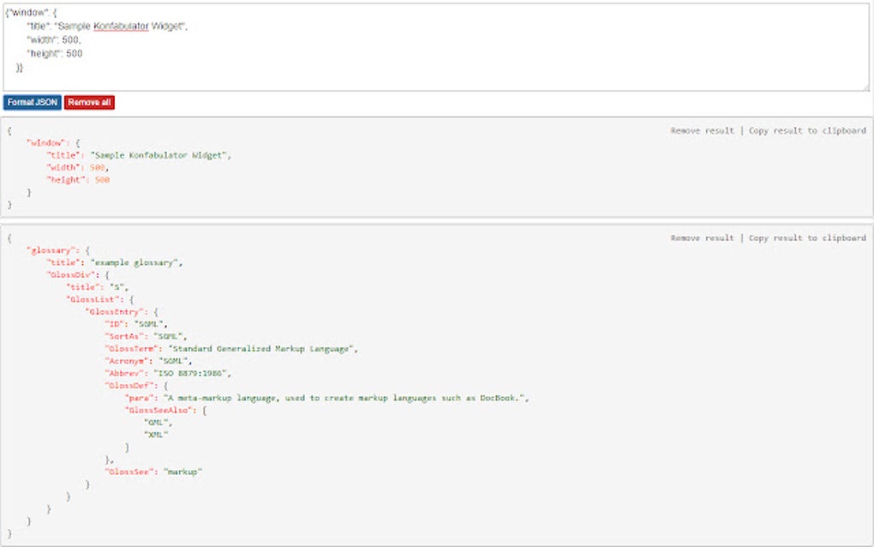Click the "Standard Generalized Markup Language" value
This screenshot has width=874, height=547.
point(260,349)
